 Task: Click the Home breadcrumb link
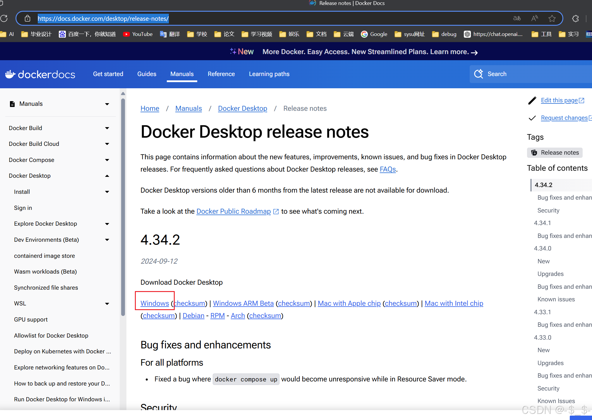[150, 108]
